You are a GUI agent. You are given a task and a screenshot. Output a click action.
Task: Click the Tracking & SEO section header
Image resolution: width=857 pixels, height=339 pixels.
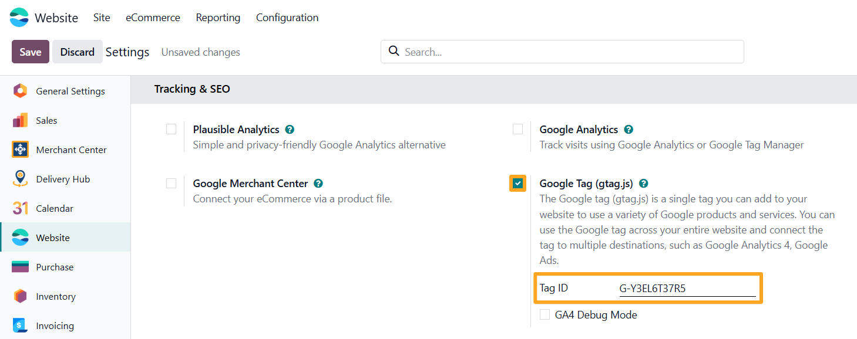[x=192, y=89]
